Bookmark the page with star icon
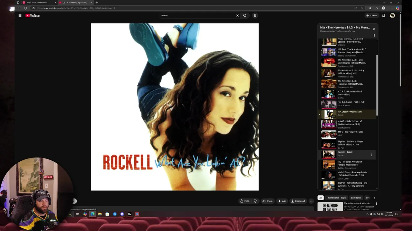Screen dimensions: 412x231 (362, 8)
